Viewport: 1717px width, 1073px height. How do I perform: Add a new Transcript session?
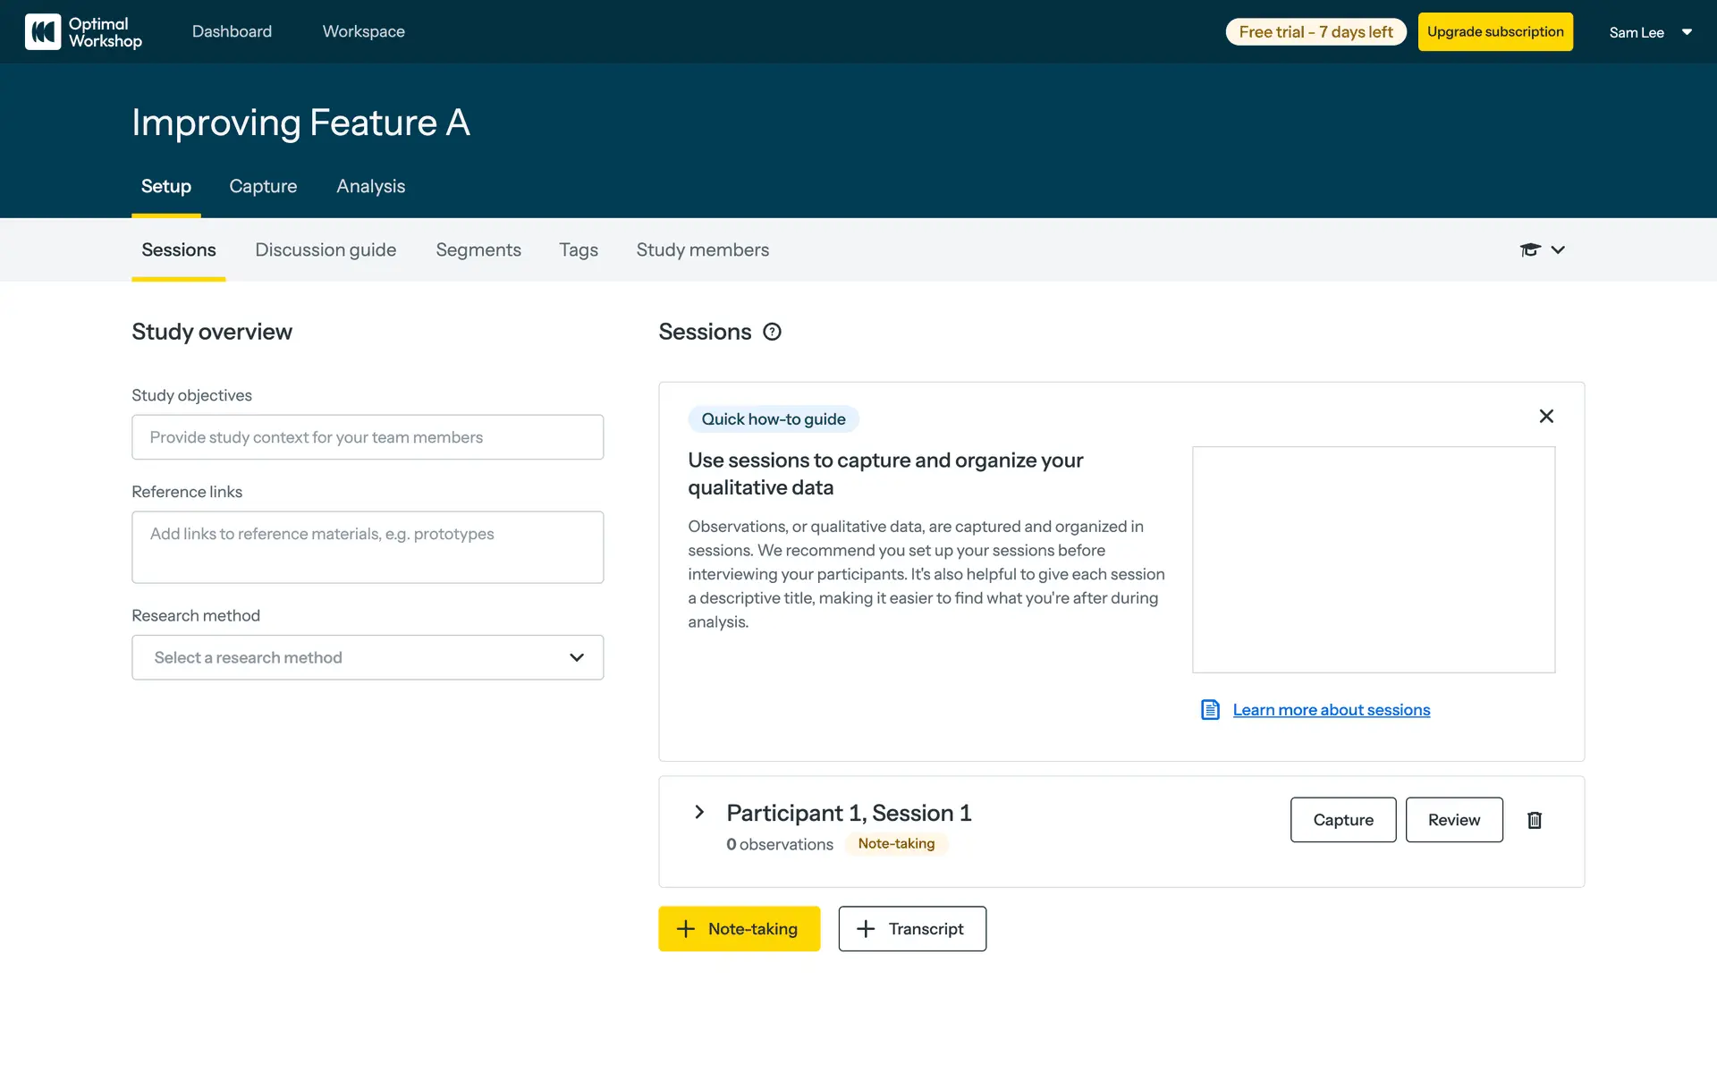tap(912, 929)
